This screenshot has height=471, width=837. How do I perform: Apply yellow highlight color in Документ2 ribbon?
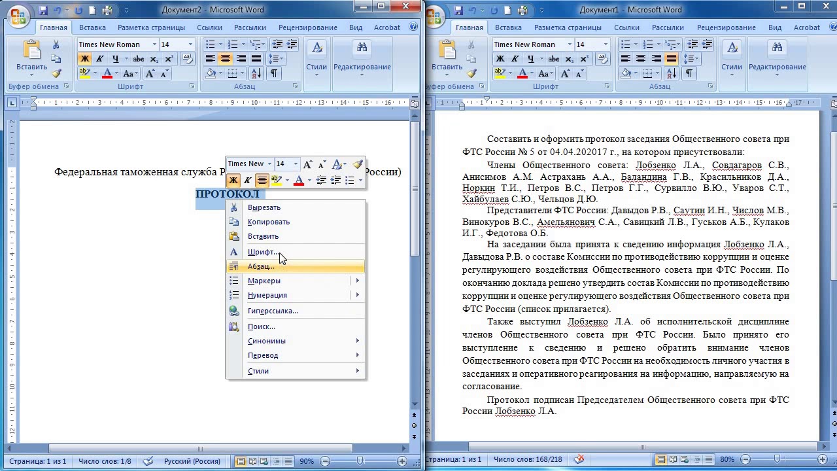click(84, 74)
